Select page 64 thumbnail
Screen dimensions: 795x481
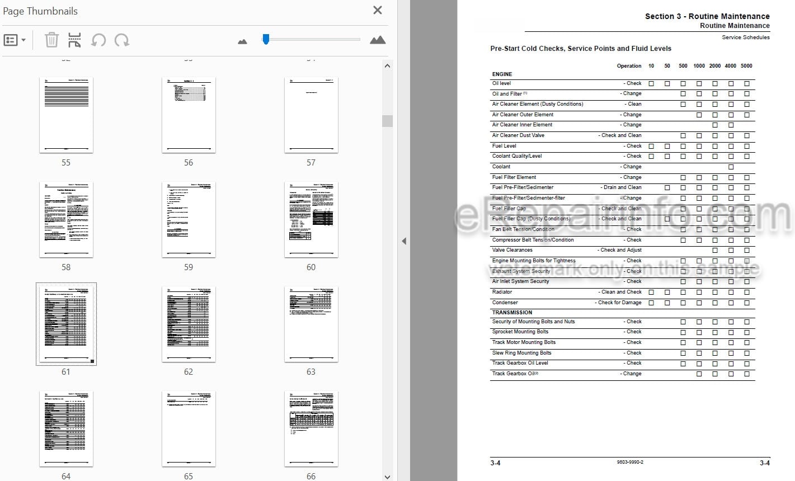pyautogui.click(x=66, y=428)
